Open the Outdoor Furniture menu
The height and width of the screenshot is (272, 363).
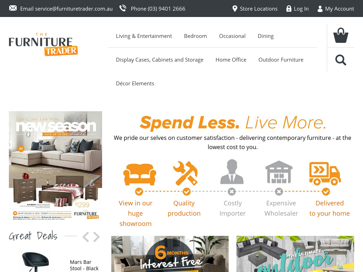[281, 59]
